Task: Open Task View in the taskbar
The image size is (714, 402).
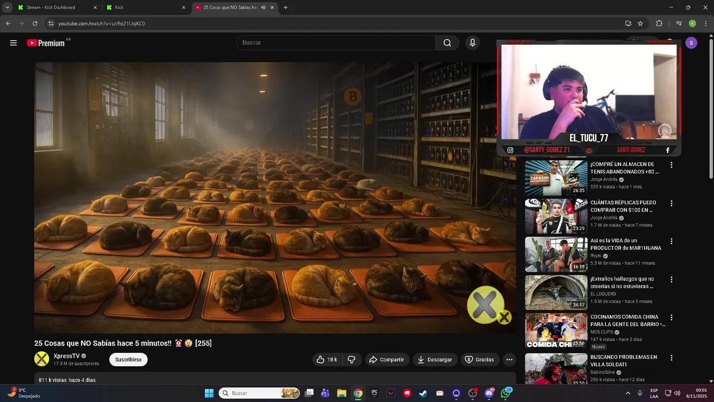Action: click(309, 393)
